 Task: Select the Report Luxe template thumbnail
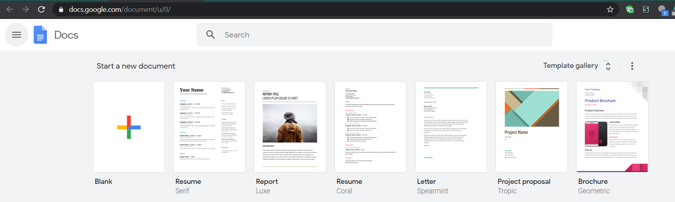(290, 127)
